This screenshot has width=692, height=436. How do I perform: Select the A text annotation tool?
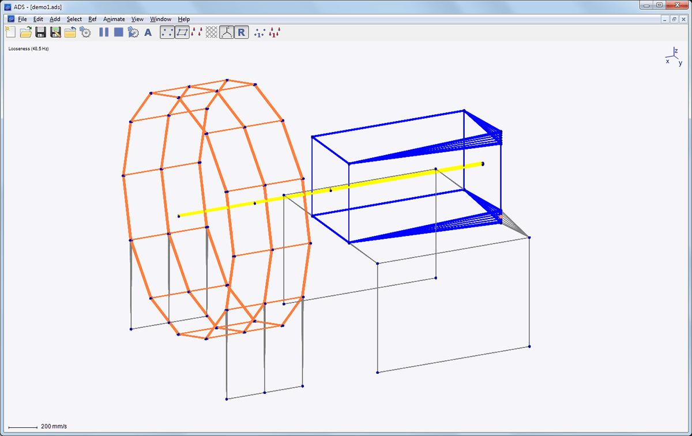[x=148, y=32]
